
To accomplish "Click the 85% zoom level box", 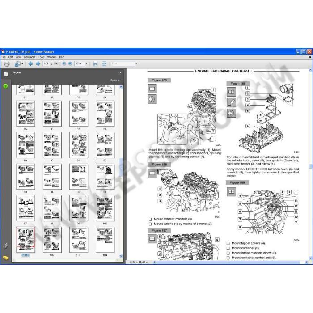I will pyautogui.click(x=80, y=63).
